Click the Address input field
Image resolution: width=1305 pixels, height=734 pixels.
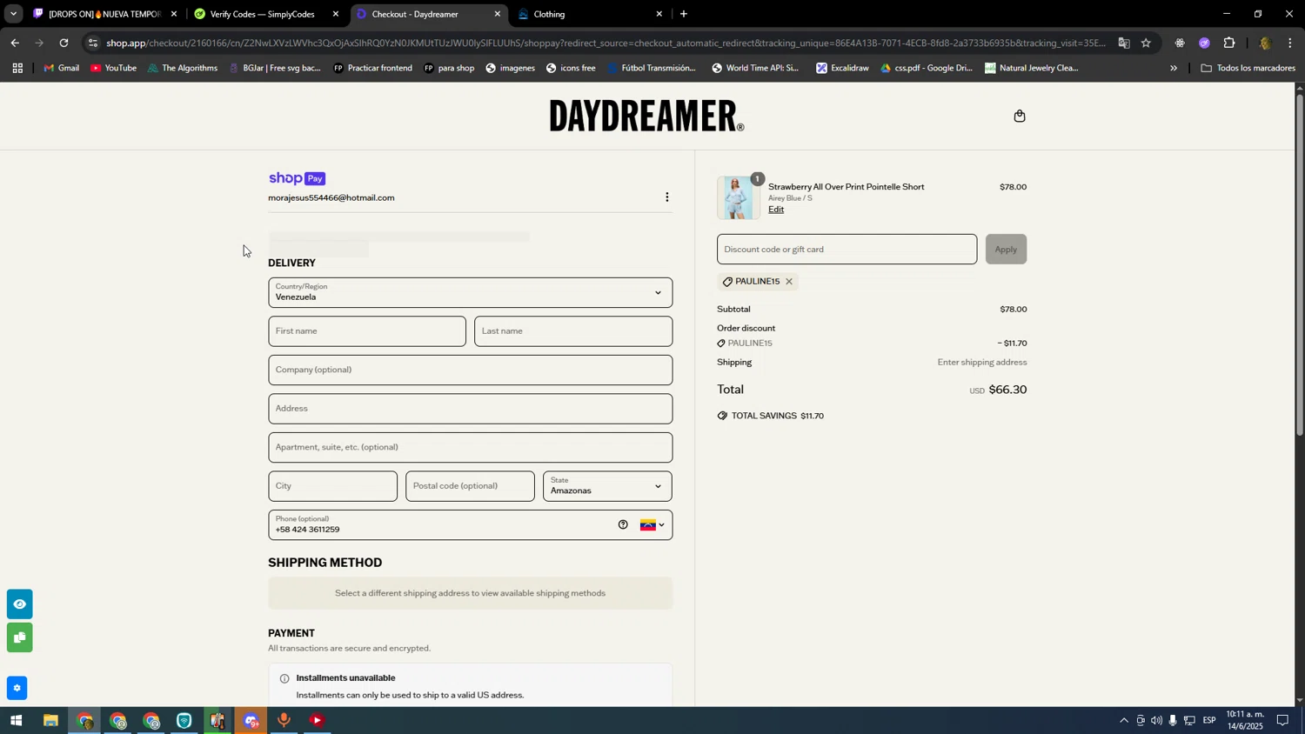[470, 409]
